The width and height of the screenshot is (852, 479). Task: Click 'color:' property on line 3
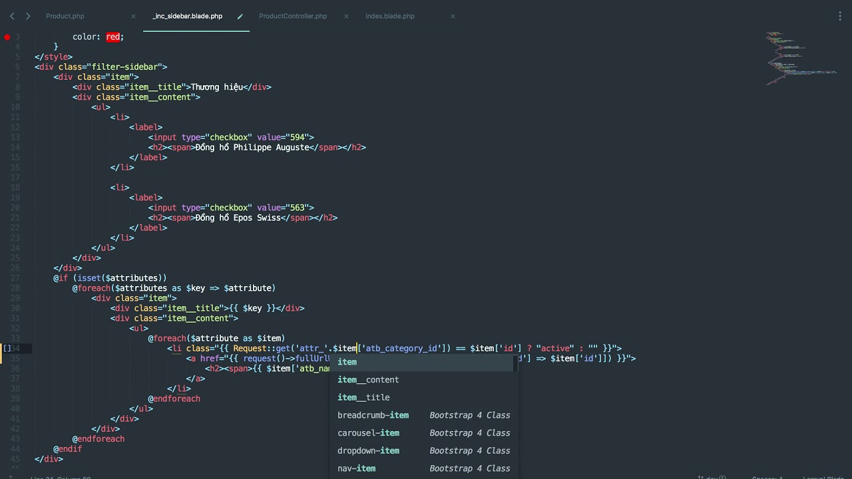(87, 37)
